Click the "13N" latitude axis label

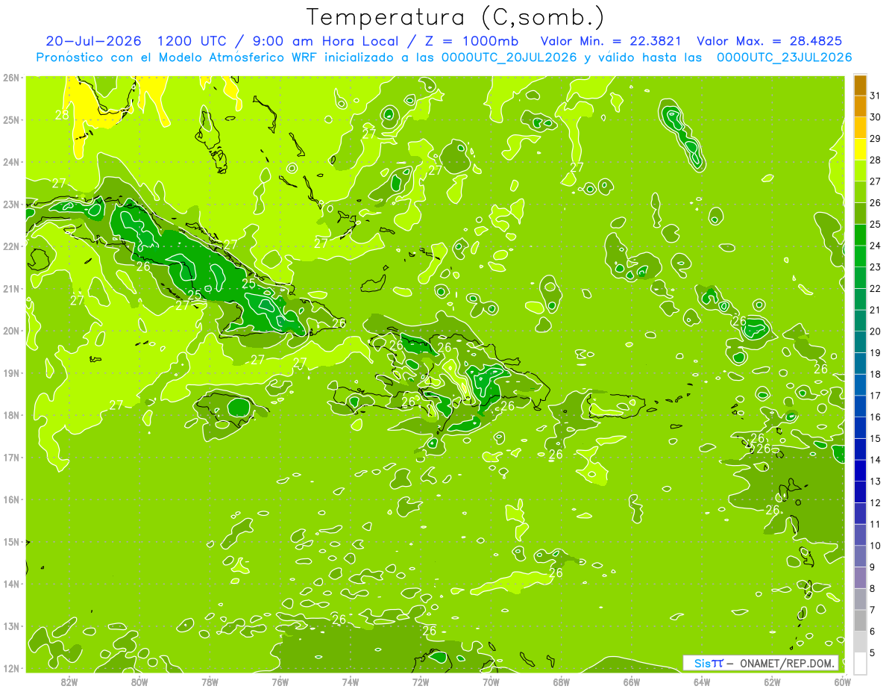11,626
